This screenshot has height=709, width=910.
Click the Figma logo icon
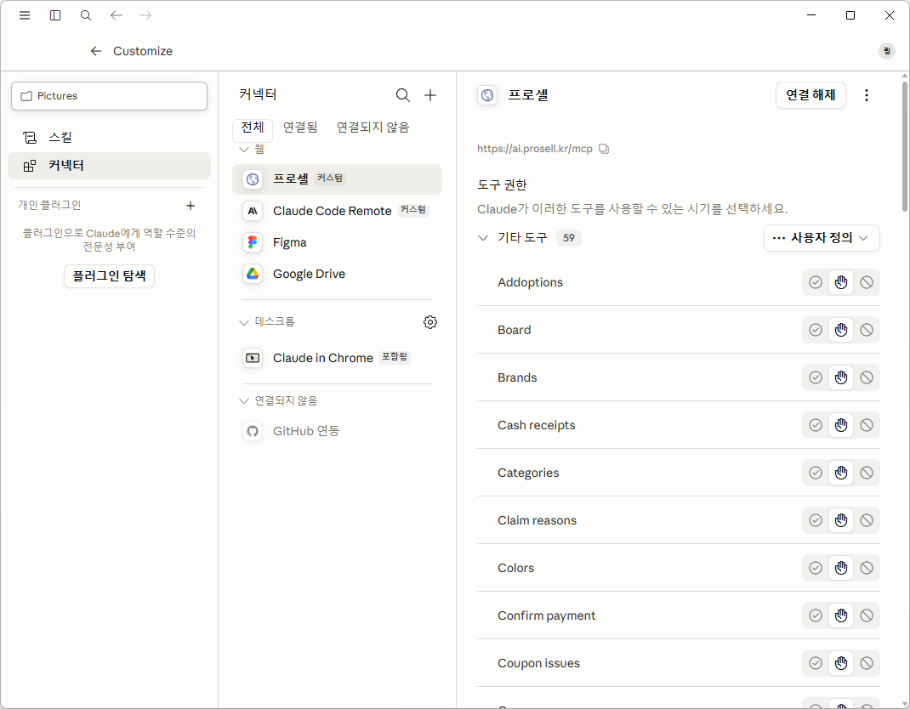point(253,242)
